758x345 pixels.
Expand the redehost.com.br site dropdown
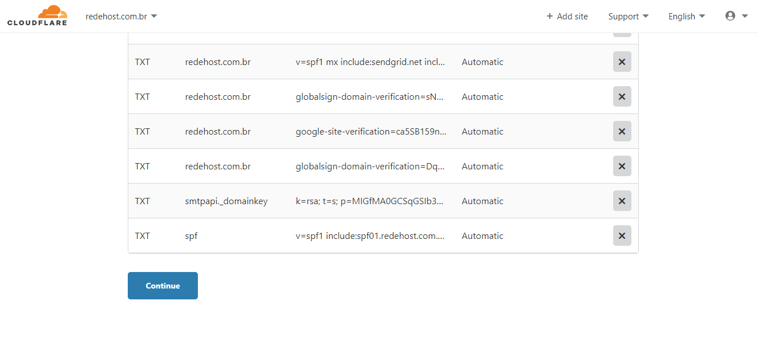coord(121,17)
